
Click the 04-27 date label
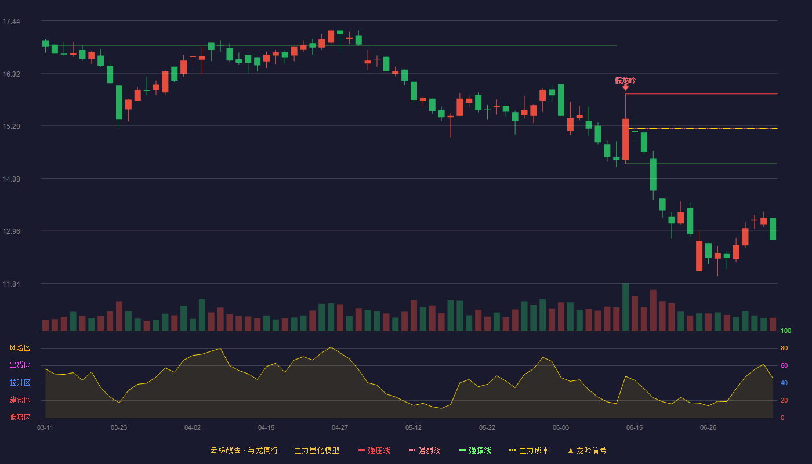point(340,427)
